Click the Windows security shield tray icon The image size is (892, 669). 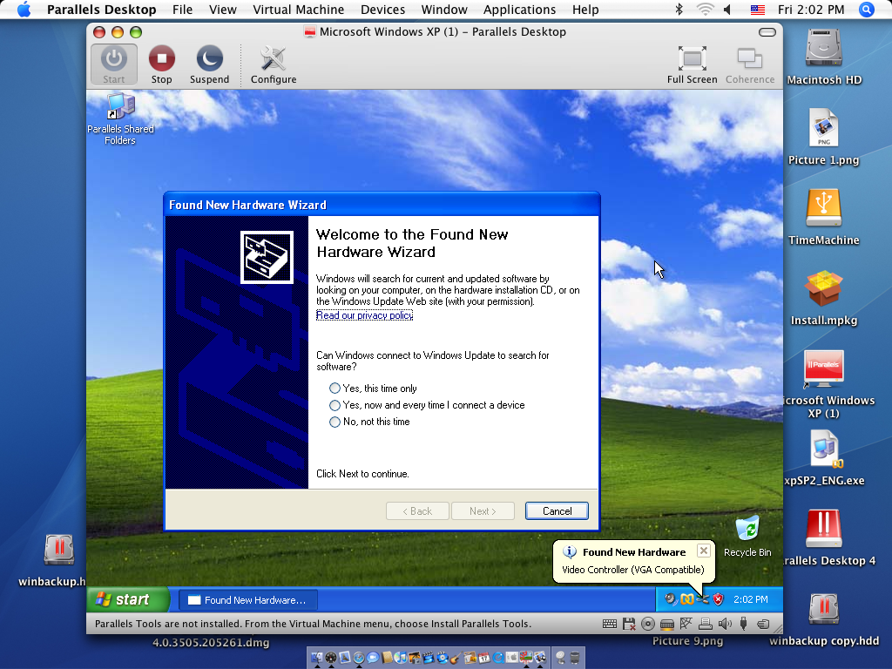[718, 599]
